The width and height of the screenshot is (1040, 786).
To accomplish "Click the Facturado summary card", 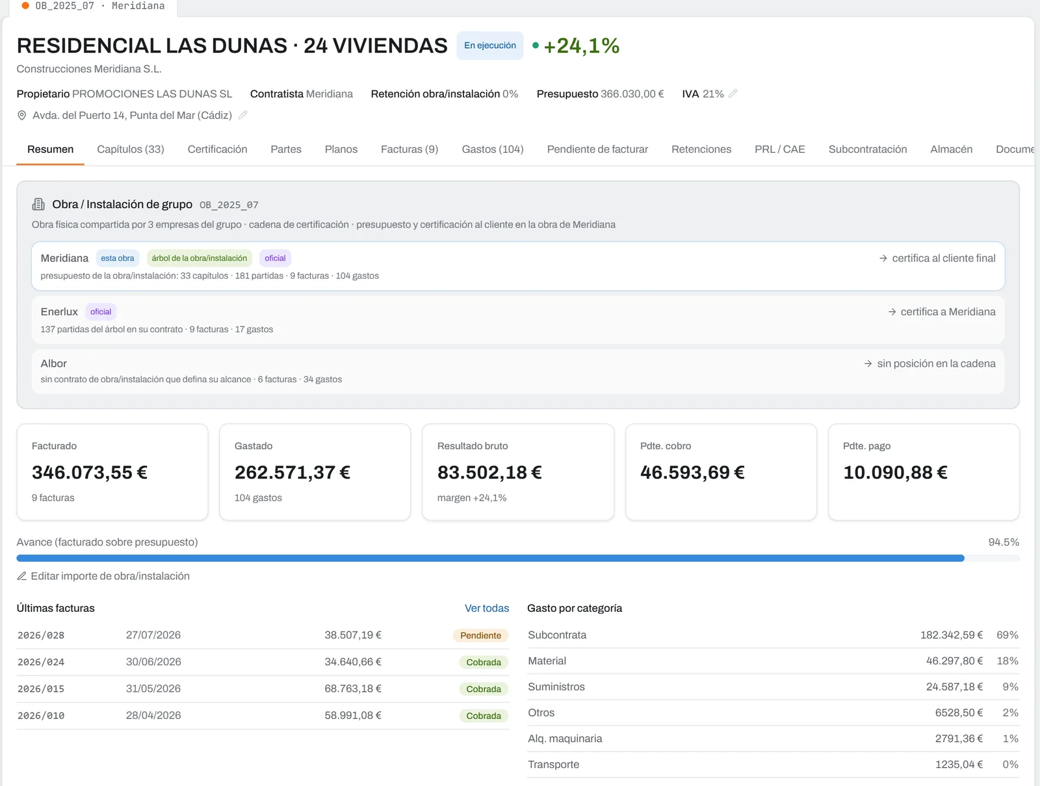I will point(112,472).
